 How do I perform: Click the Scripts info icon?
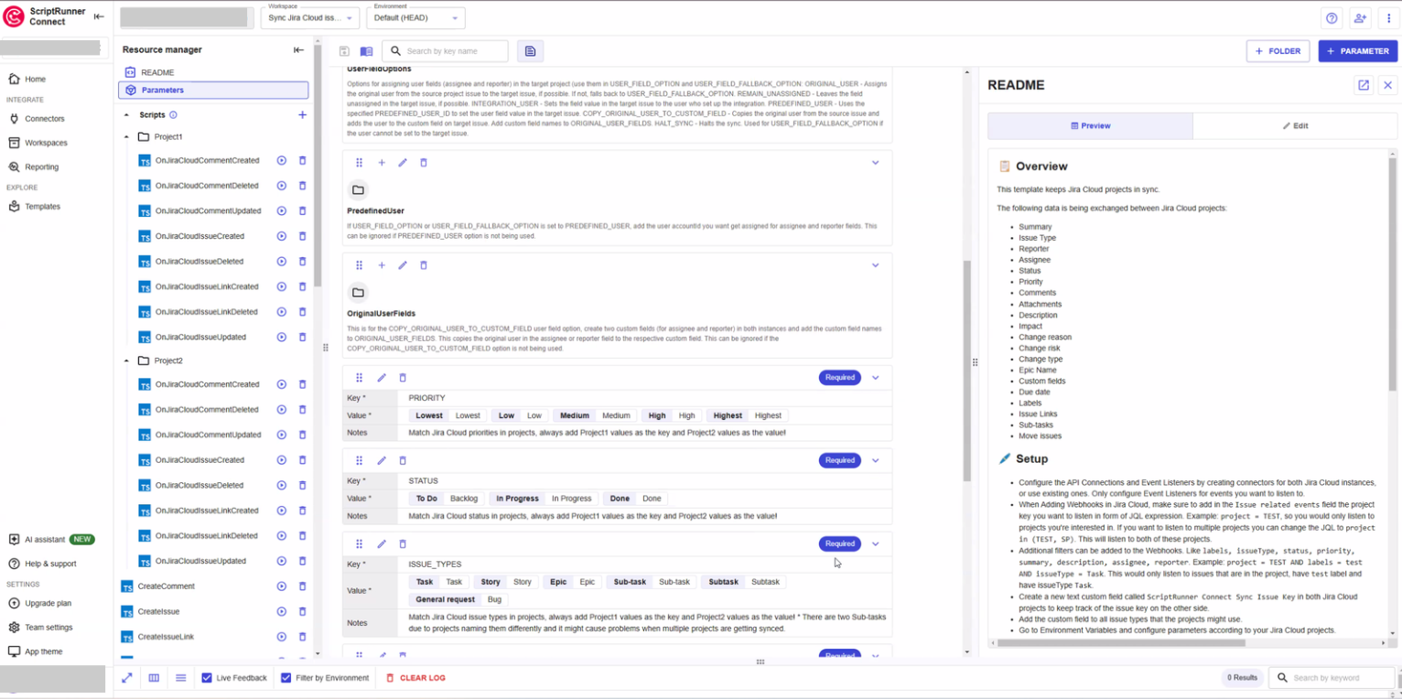(173, 115)
